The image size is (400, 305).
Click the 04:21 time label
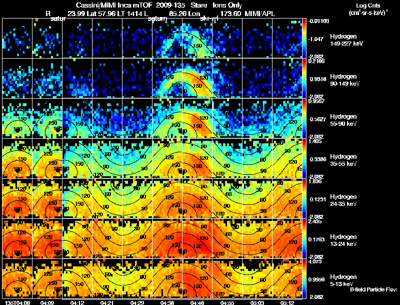(107, 302)
